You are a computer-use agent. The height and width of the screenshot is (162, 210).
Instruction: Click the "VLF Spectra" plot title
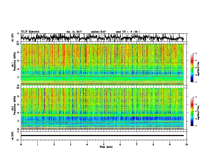pos(30,32)
